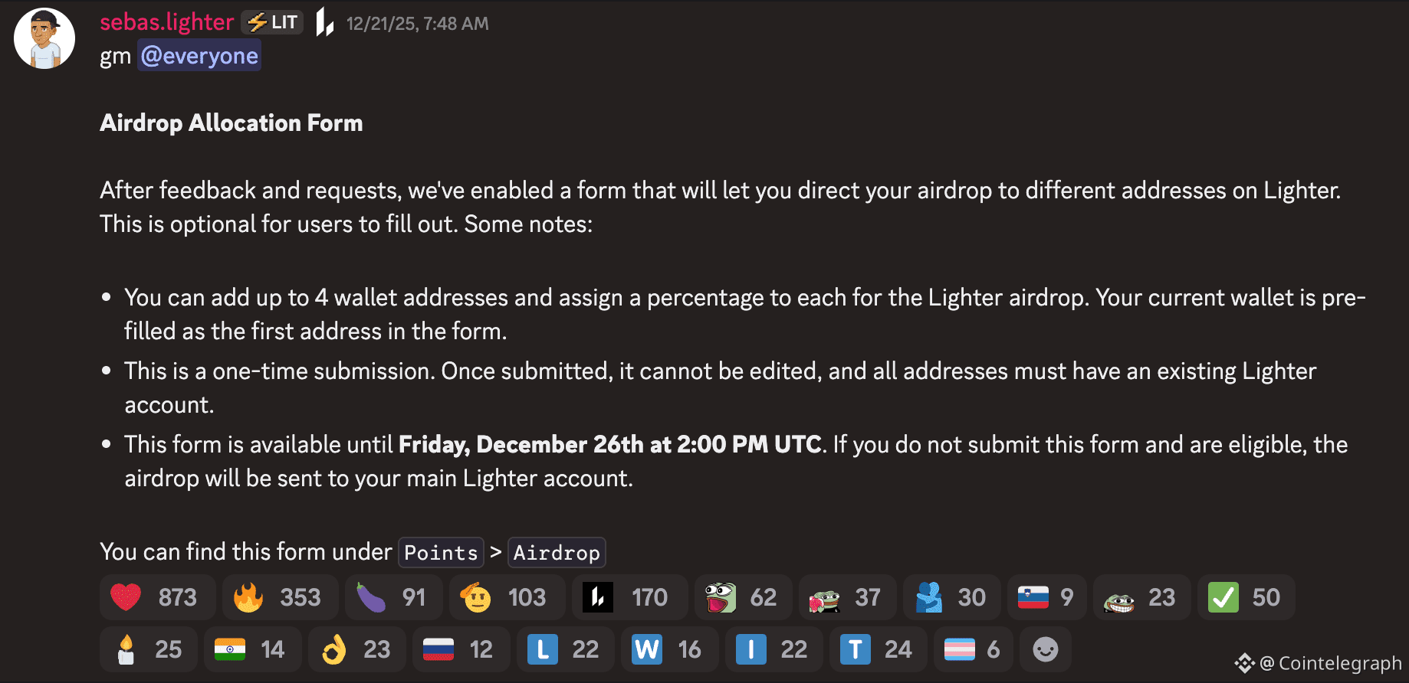This screenshot has width=1409, height=683.
Task: Click the candle emoji reaction
Action: tap(148, 649)
